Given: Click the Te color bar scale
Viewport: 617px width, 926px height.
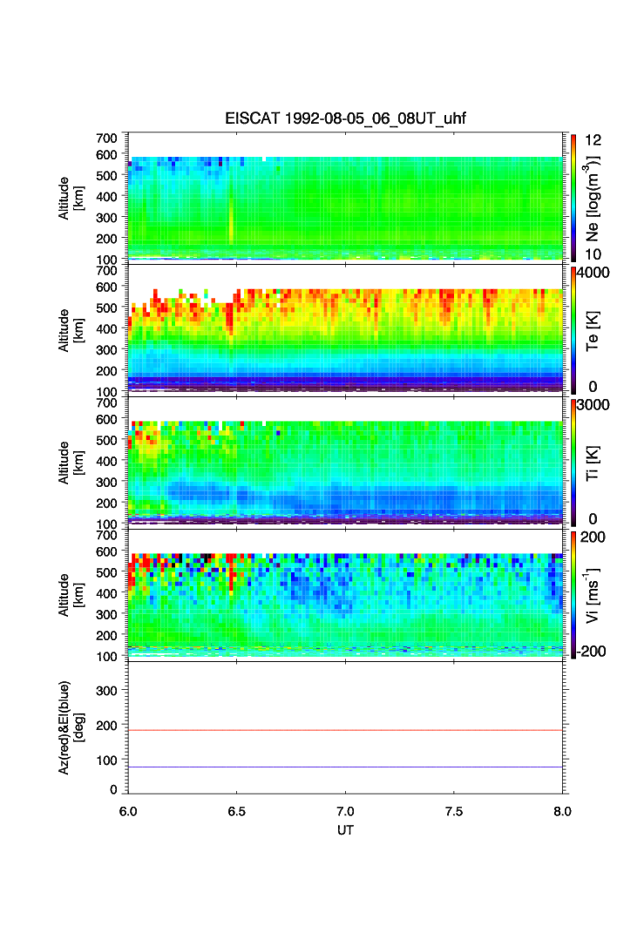Looking at the screenshot, I should [x=573, y=330].
